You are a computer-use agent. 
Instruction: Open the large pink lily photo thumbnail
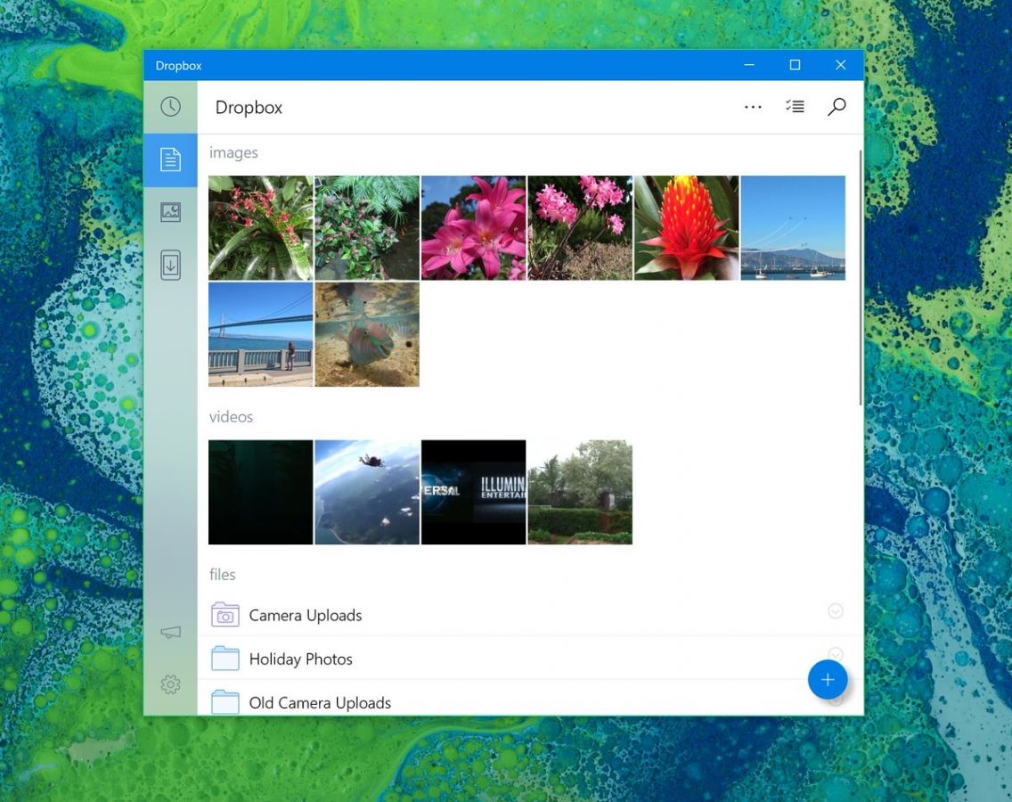[474, 228]
